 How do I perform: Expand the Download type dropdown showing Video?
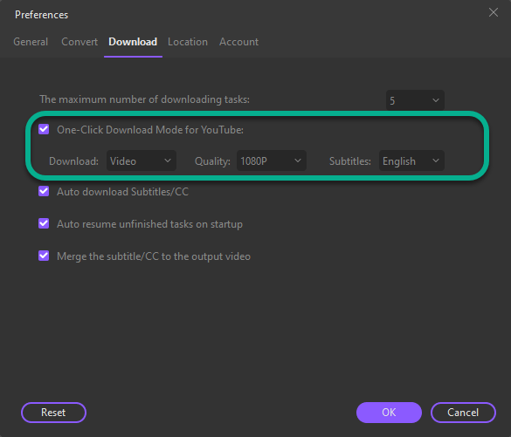coord(142,160)
